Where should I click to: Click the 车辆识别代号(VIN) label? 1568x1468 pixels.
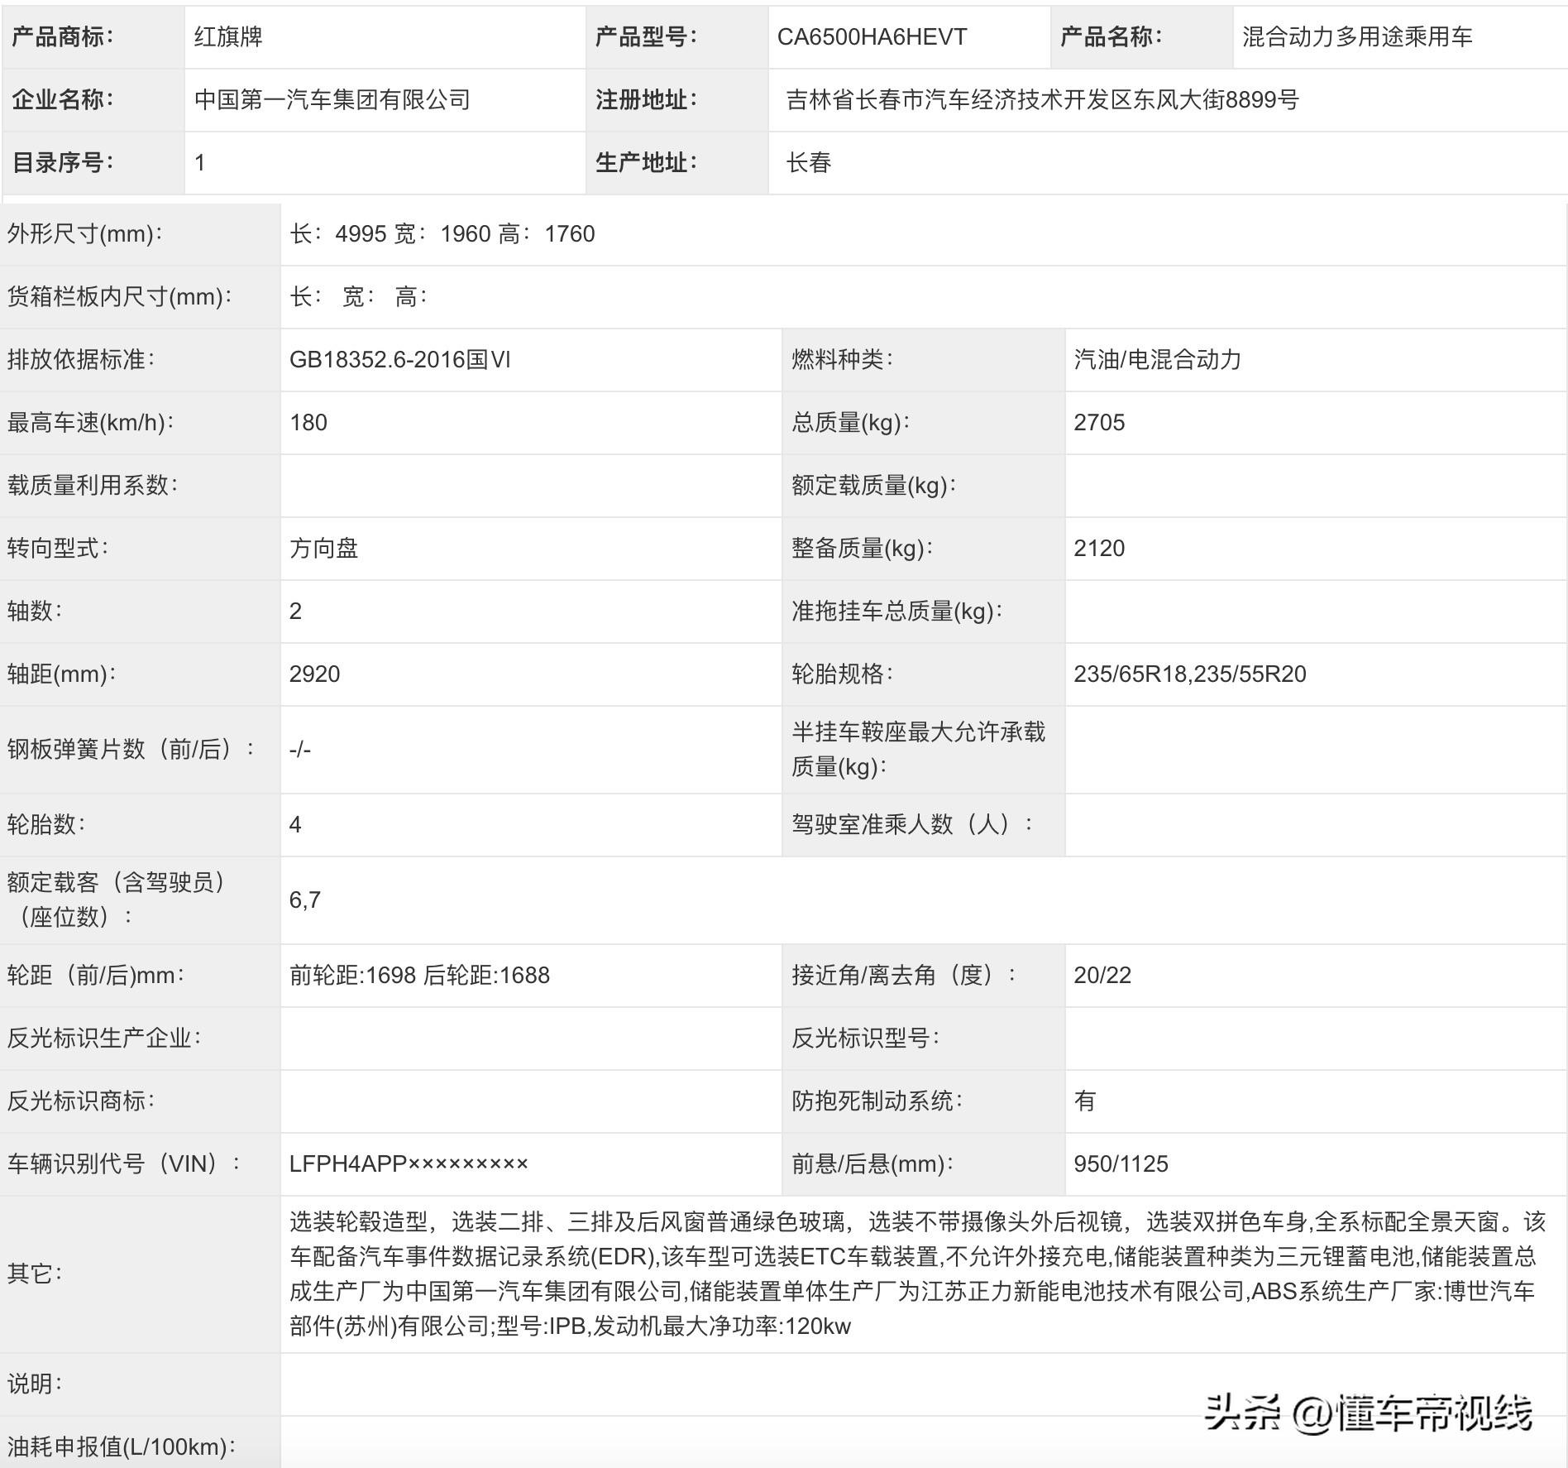tap(124, 1163)
